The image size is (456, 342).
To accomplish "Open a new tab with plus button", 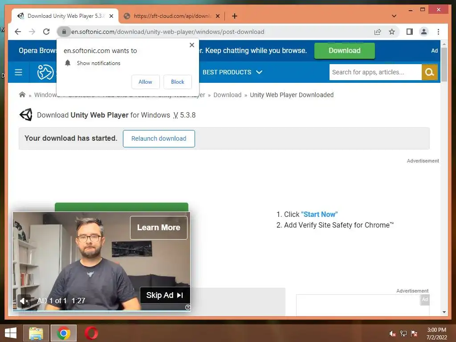I will 234,16.
